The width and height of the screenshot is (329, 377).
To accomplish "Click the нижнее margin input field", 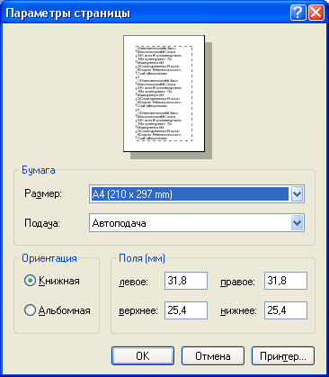I will (x=286, y=310).
